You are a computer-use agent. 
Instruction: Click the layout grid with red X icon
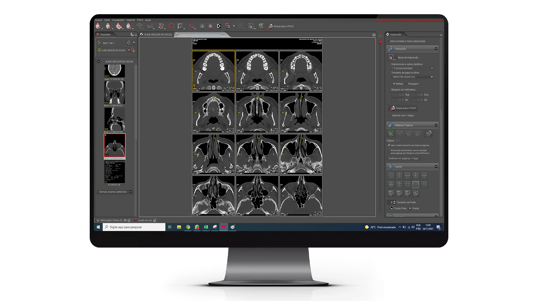pos(261,26)
